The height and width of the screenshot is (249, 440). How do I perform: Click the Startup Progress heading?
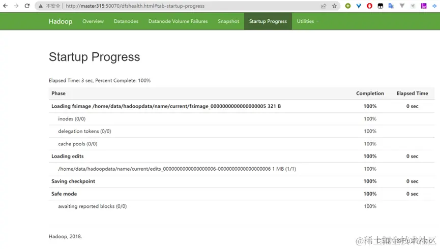tap(94, 57)
